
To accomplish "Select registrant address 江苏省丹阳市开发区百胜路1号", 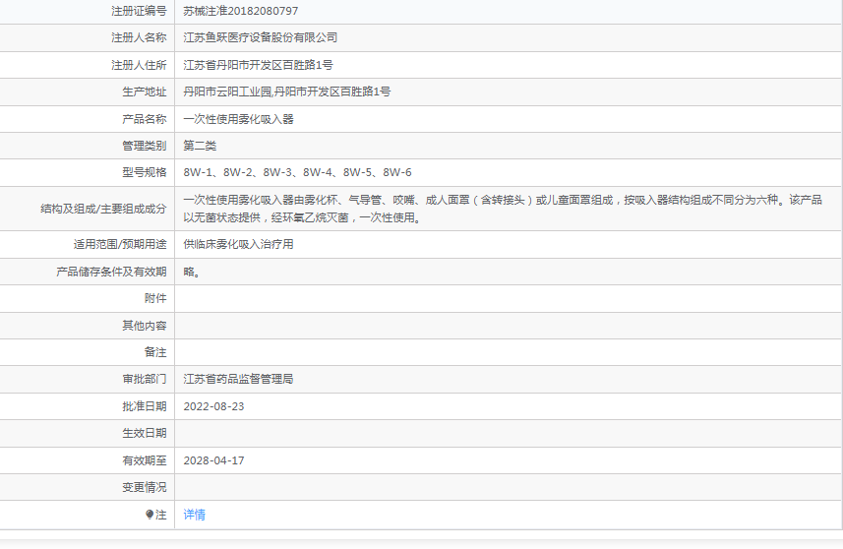I will [258, 65].
